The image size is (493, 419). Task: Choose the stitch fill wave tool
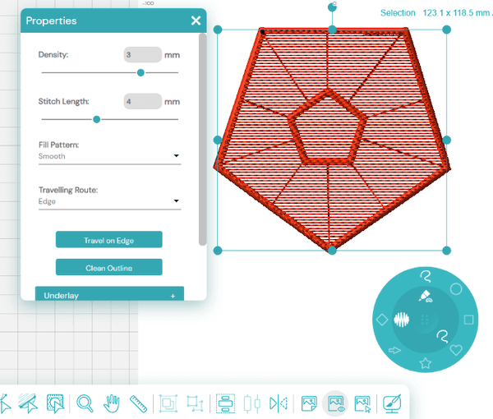402,320
